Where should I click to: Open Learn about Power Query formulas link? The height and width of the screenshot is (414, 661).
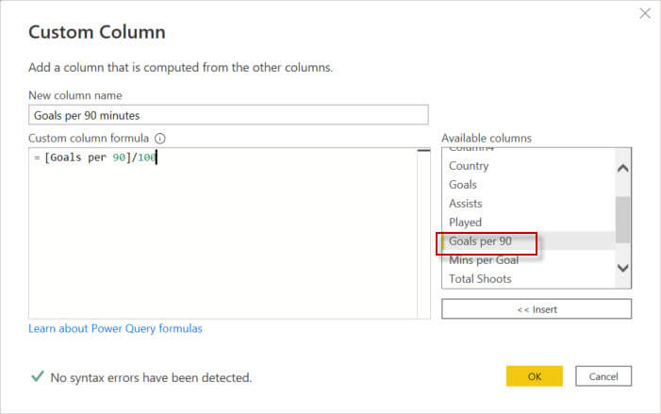coord(115,328)
